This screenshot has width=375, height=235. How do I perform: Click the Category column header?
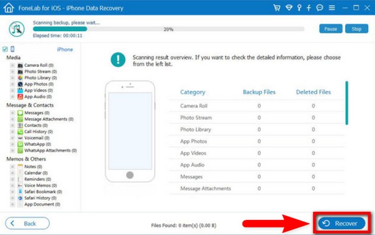[192, 92]
